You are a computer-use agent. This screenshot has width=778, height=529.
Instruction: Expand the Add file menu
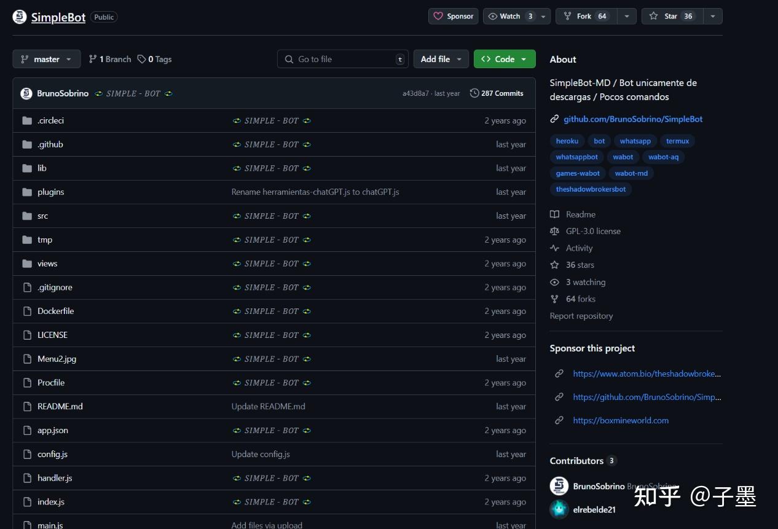click(x=441, y=59)
